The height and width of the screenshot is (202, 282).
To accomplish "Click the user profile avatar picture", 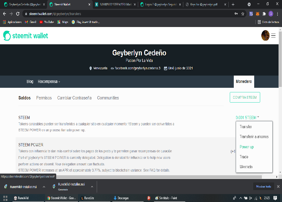I will click(x=265, y=36).
